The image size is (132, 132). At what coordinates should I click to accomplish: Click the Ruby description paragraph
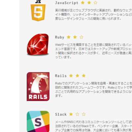pos(93,51)
